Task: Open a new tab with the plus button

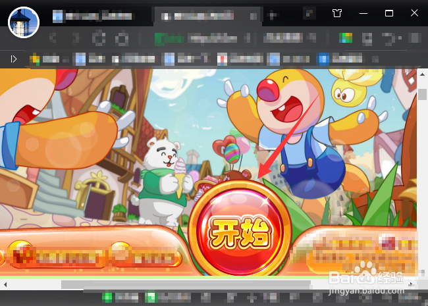Action: (271, 15)
